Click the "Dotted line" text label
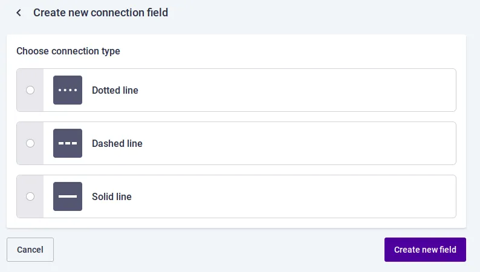This screenshot has width=480, height=272. point(115,90)
